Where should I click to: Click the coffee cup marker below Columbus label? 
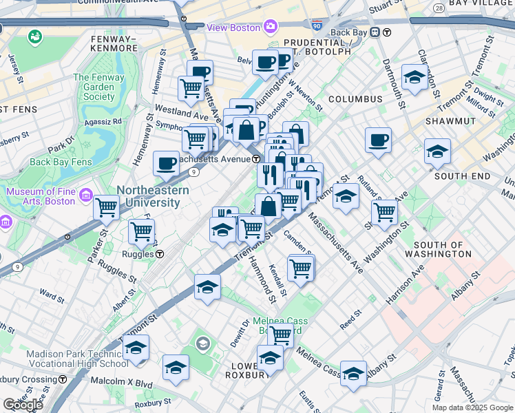pyautogui.click(x=378, y=142)
